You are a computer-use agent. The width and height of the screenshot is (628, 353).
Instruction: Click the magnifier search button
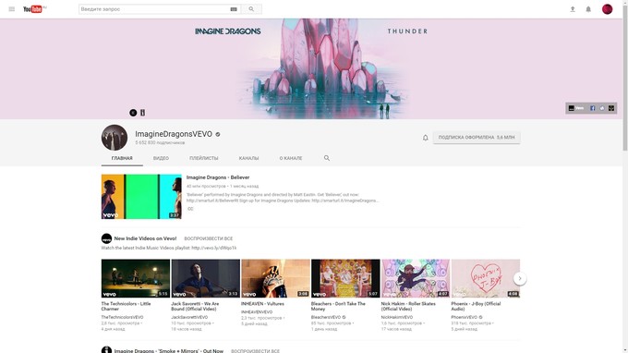[x=251, y=9]
